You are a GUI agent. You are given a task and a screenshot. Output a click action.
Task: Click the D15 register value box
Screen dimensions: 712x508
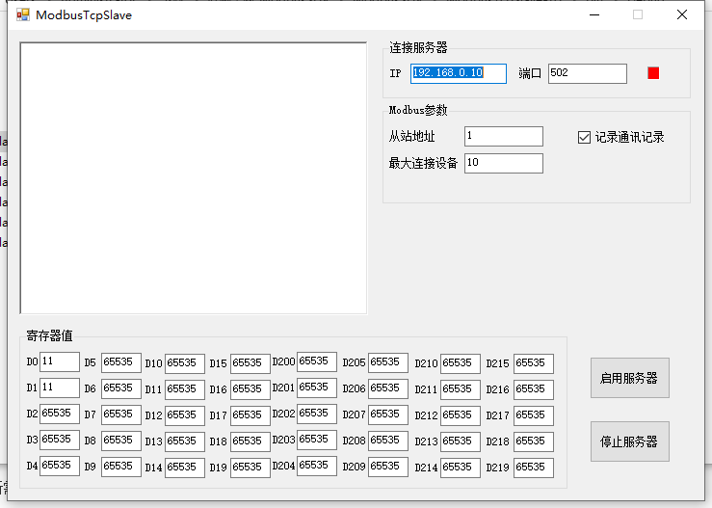pos(251,364)
